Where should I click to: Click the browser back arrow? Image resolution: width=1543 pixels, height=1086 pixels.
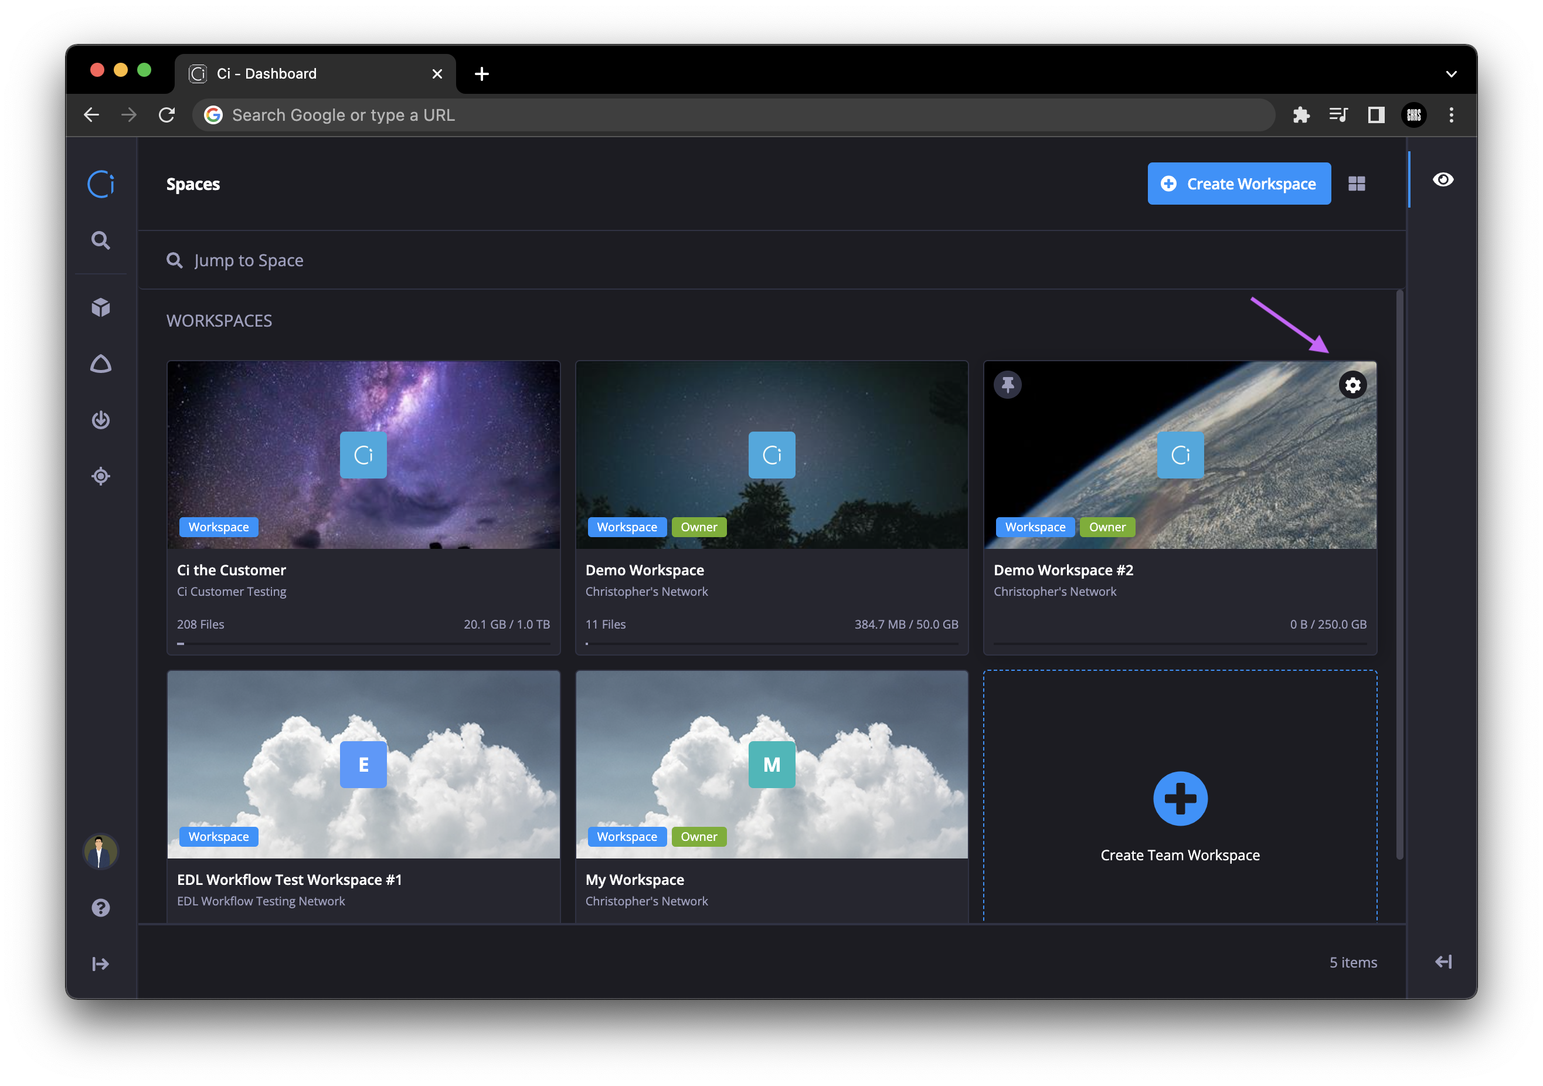point(91,115)
